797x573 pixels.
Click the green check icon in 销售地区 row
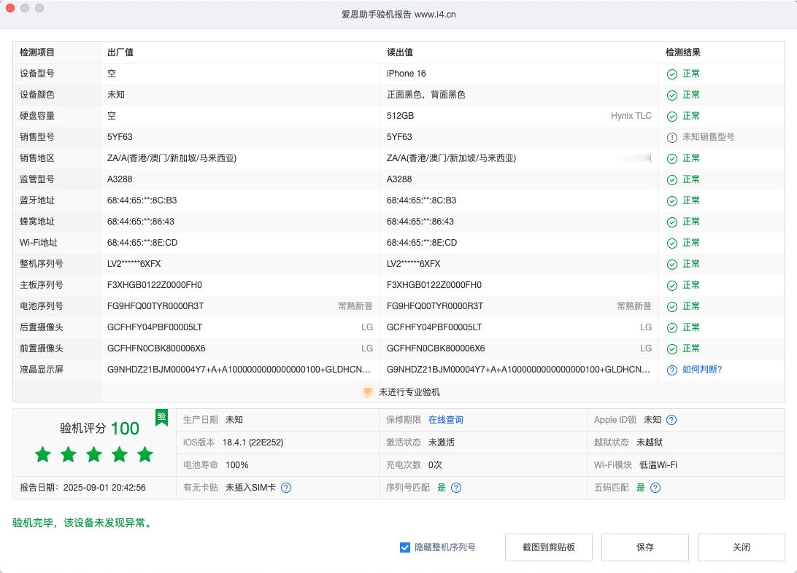[672, 159]
